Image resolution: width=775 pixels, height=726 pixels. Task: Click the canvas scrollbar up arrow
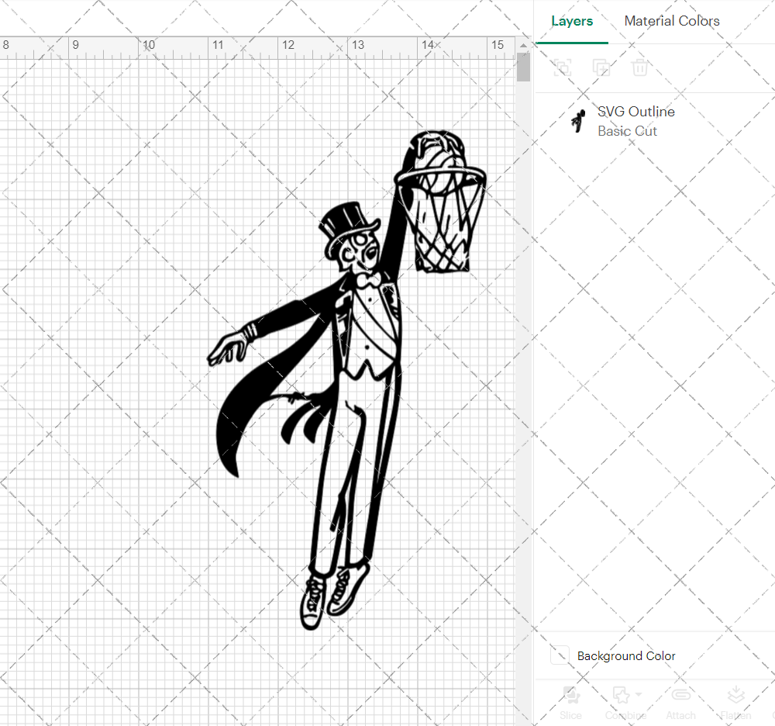pos(523,46)
